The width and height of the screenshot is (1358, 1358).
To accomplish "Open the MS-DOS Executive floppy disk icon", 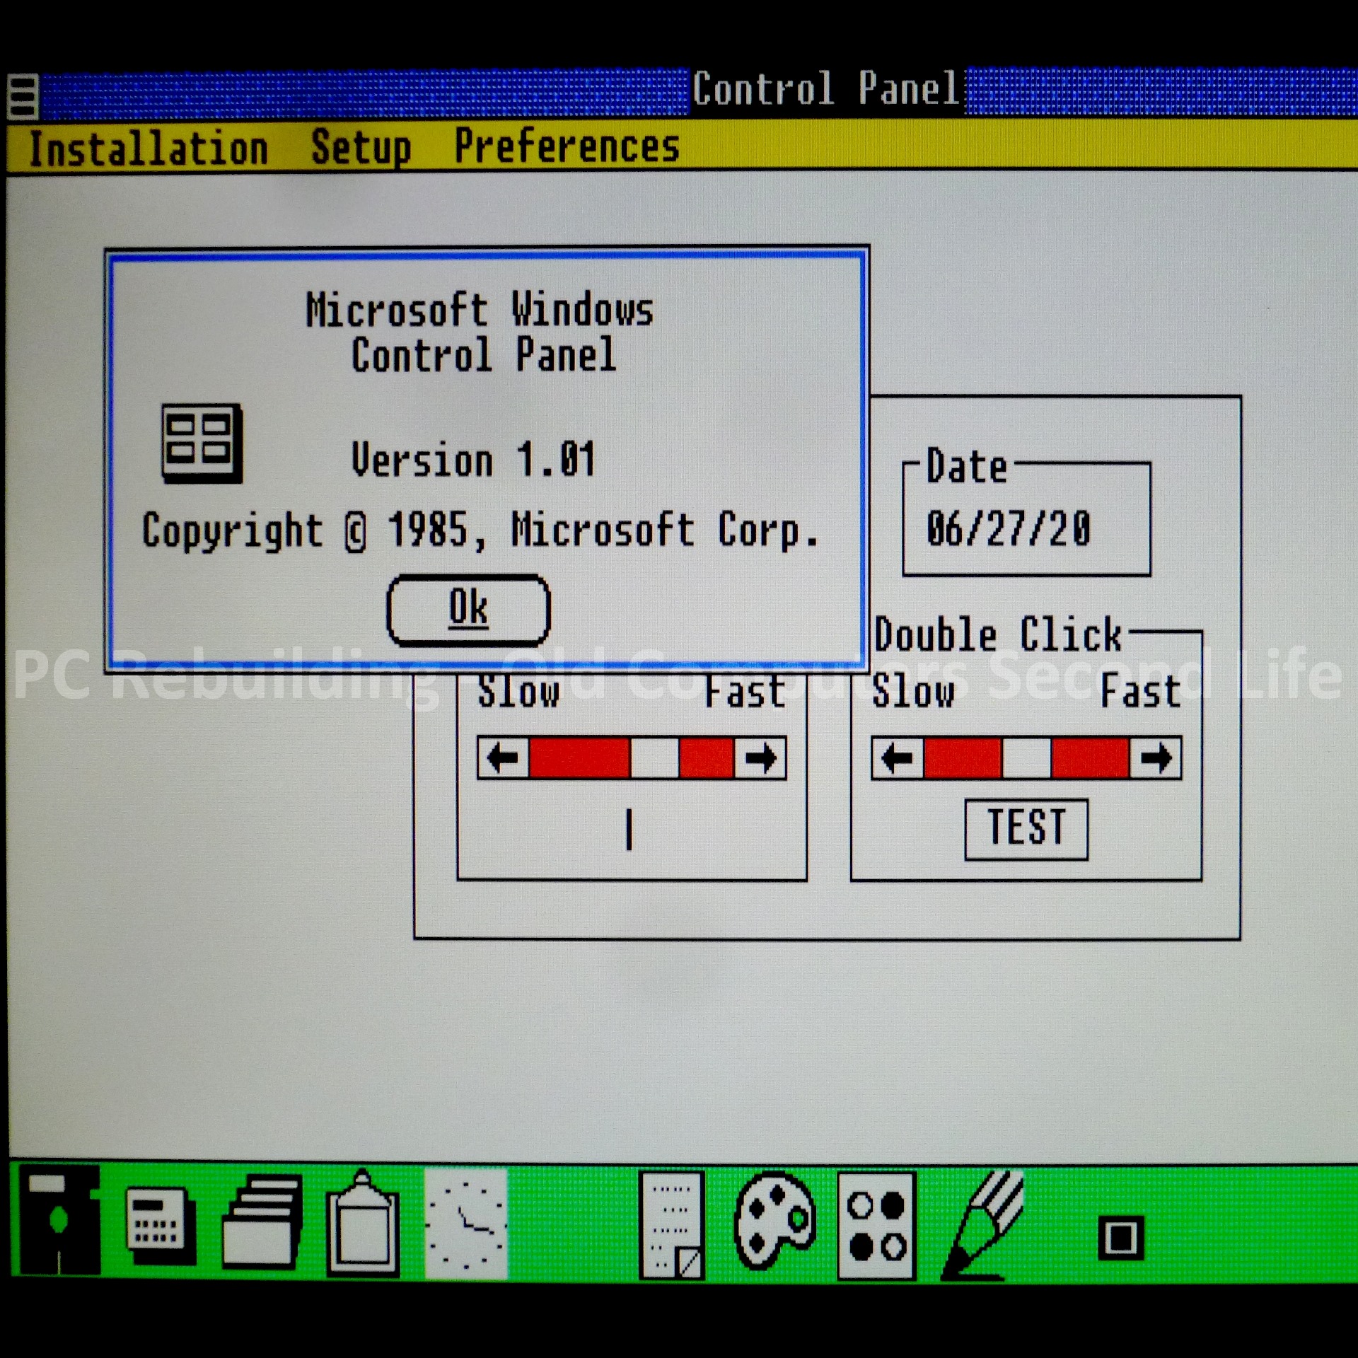I will click(59, 1220).
